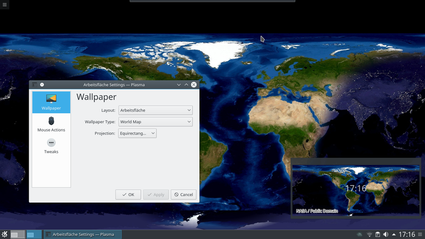Open the Tweaks settings page
The width and height of the screenshot is (425, 239).
point(51,146)
